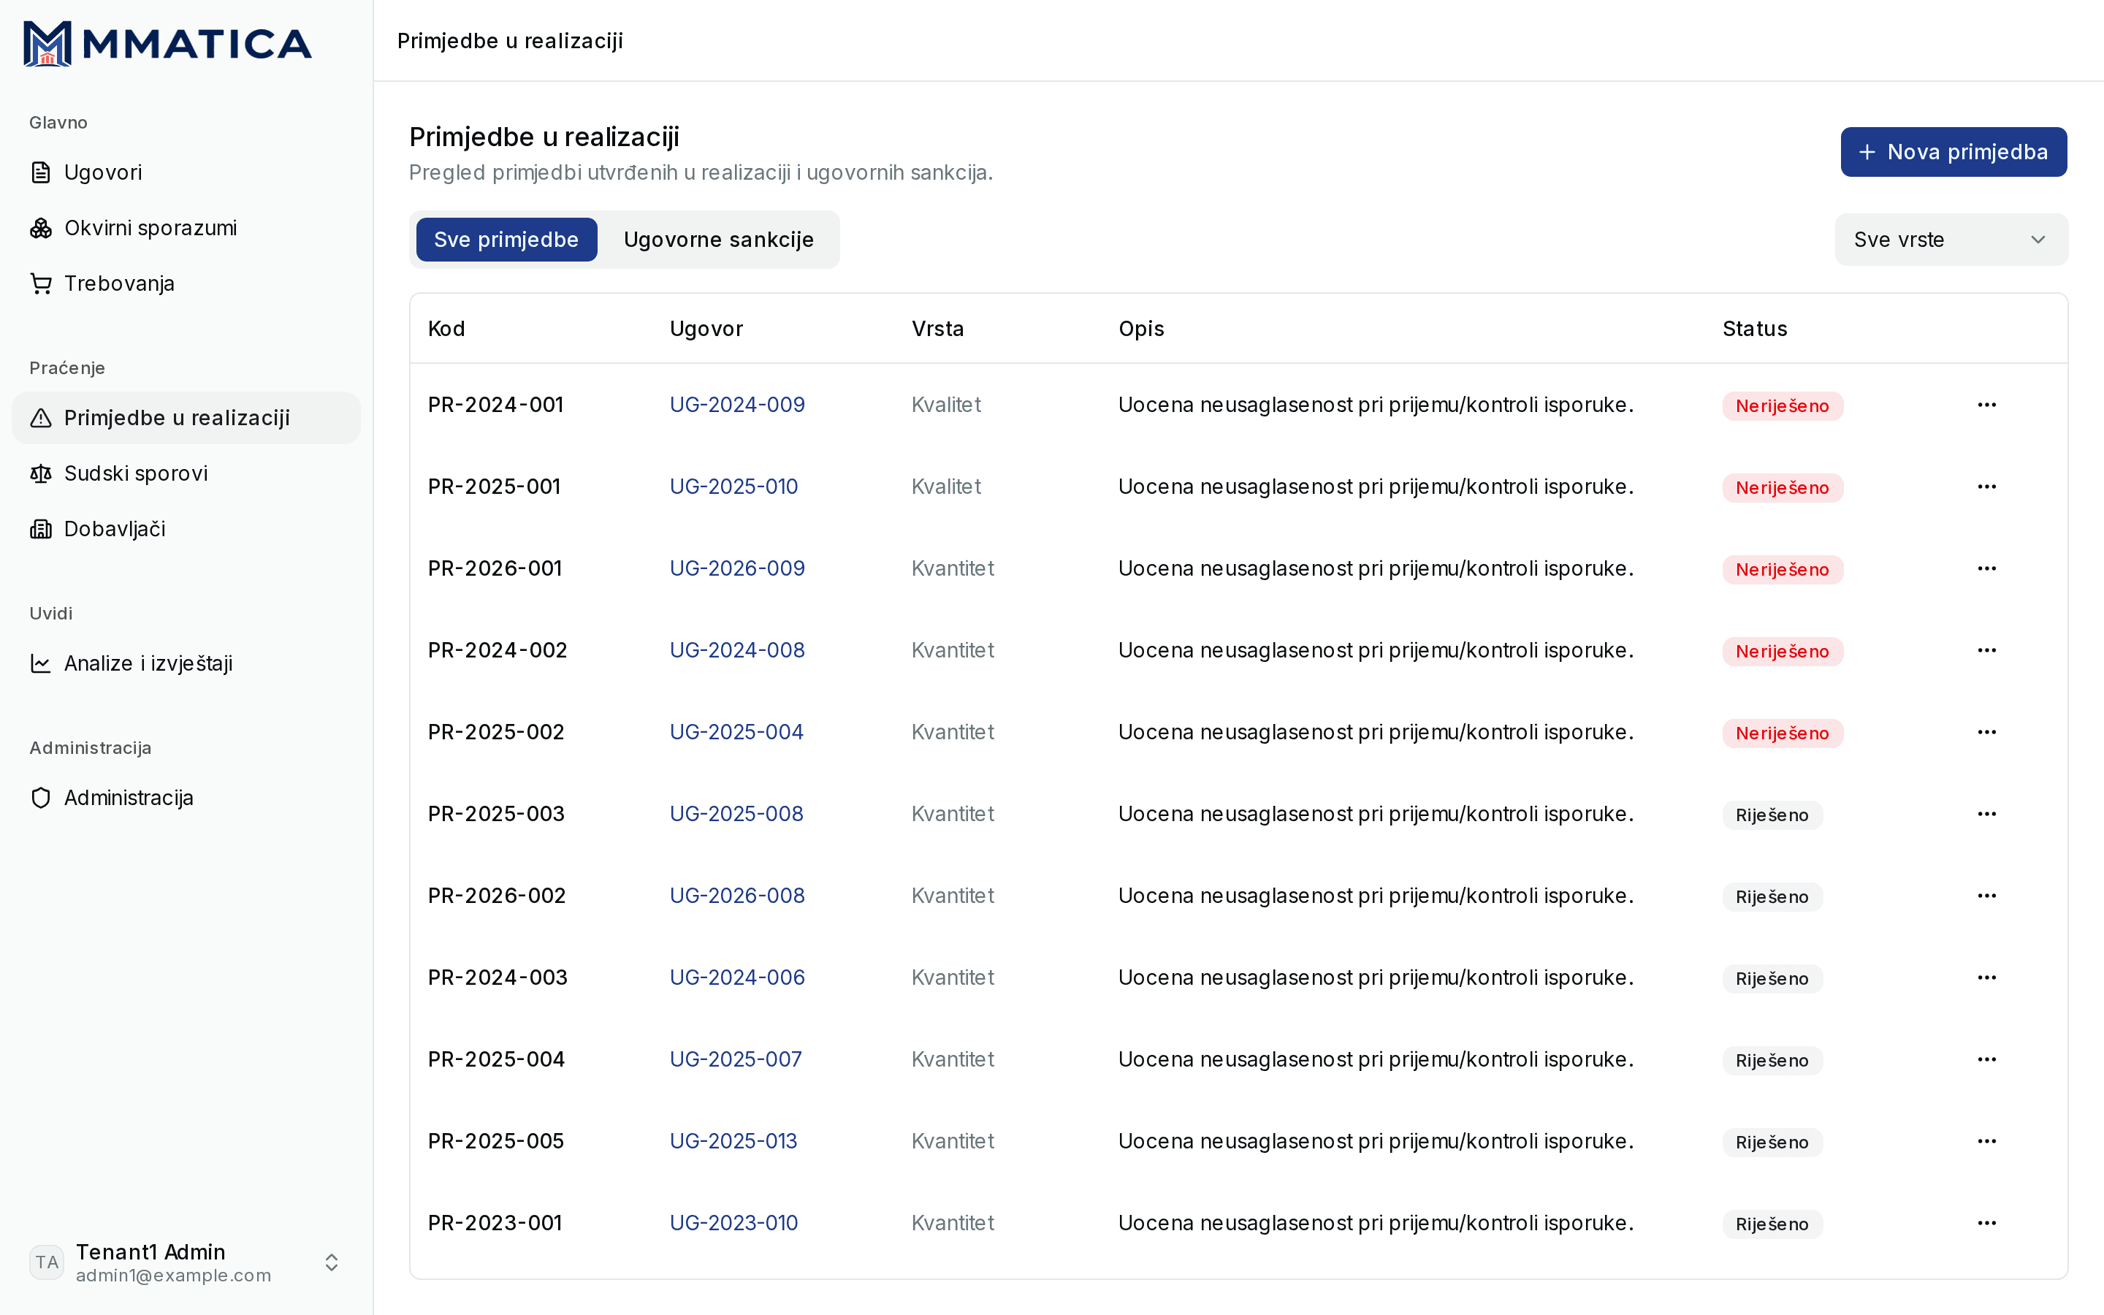Click the Dobavljači building icon

click(41, 530)
